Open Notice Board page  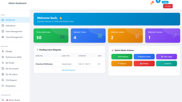tap(15, 100)
